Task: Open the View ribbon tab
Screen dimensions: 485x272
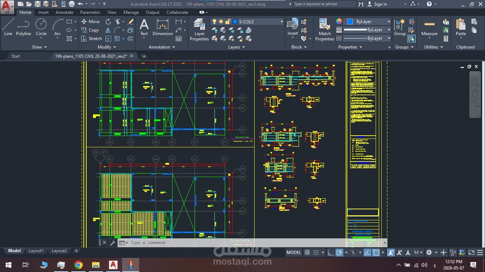Action: coord(112,12)
